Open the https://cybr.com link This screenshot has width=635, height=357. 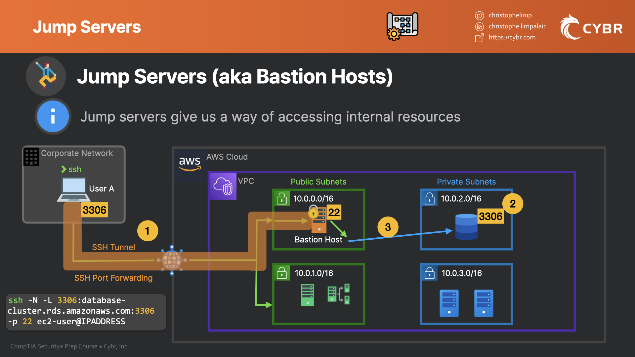pos(512,37)
